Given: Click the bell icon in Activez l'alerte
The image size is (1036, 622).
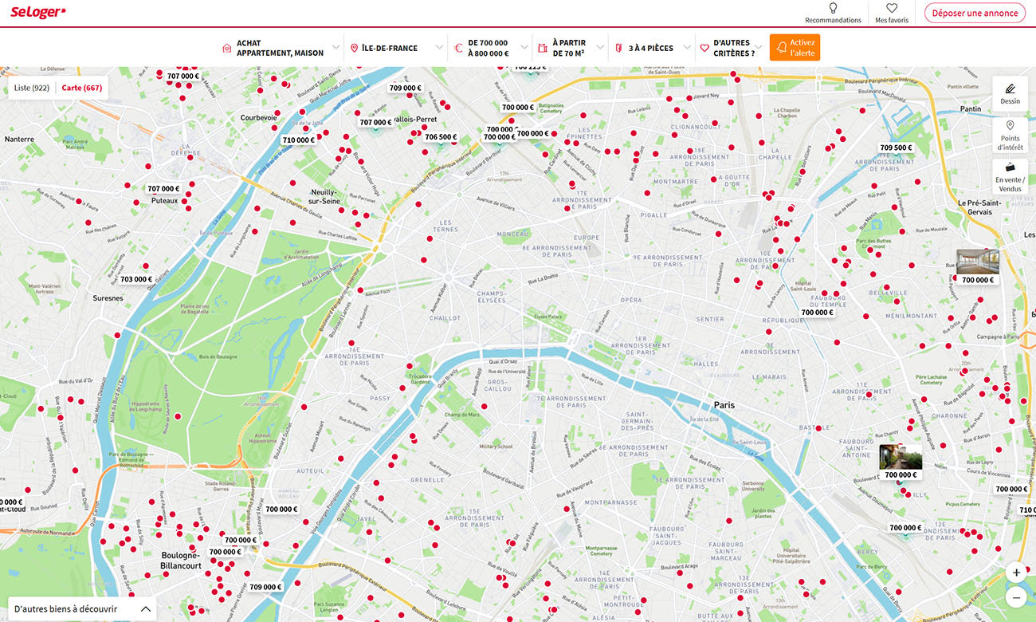Looking at the screenshot, I should 782,48.
